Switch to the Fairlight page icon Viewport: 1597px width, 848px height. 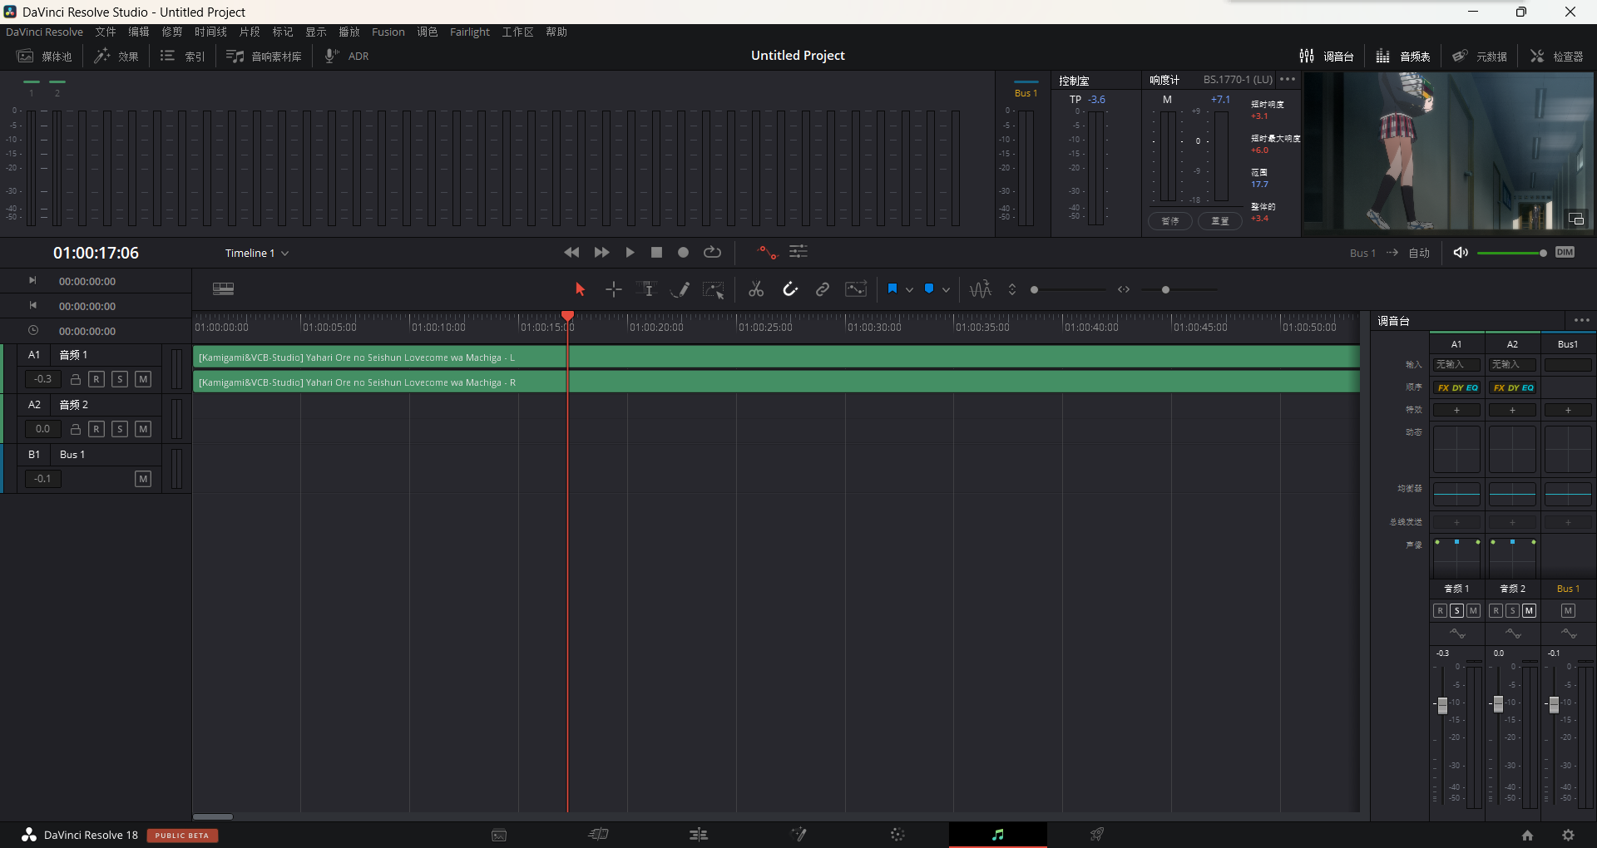pos(997,835)
